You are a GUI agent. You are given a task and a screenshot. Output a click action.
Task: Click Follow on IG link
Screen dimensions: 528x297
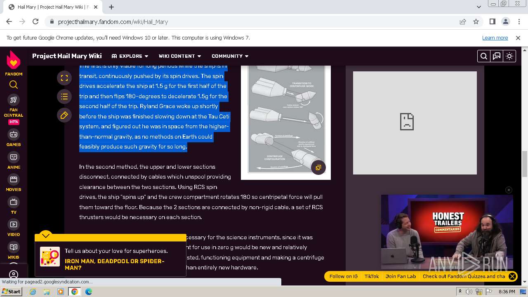tap(343, 276)
